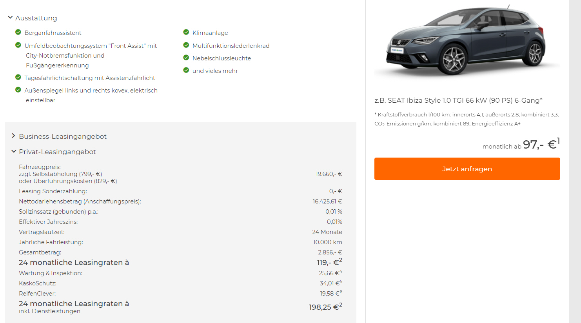The width and height of the screenshot is (581, 323).
Task: Expand the Business-Leasingangebot section
Action: (x=13, y=136)
